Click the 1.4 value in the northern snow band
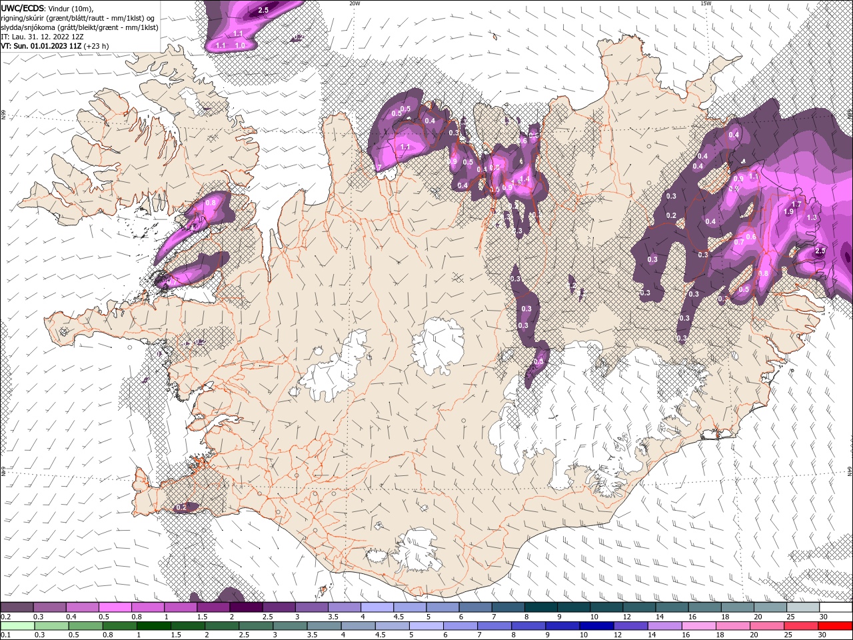Image resolution: width=853 pixels, height=640 pixels. pyautogui.click(x=524, y=179)
